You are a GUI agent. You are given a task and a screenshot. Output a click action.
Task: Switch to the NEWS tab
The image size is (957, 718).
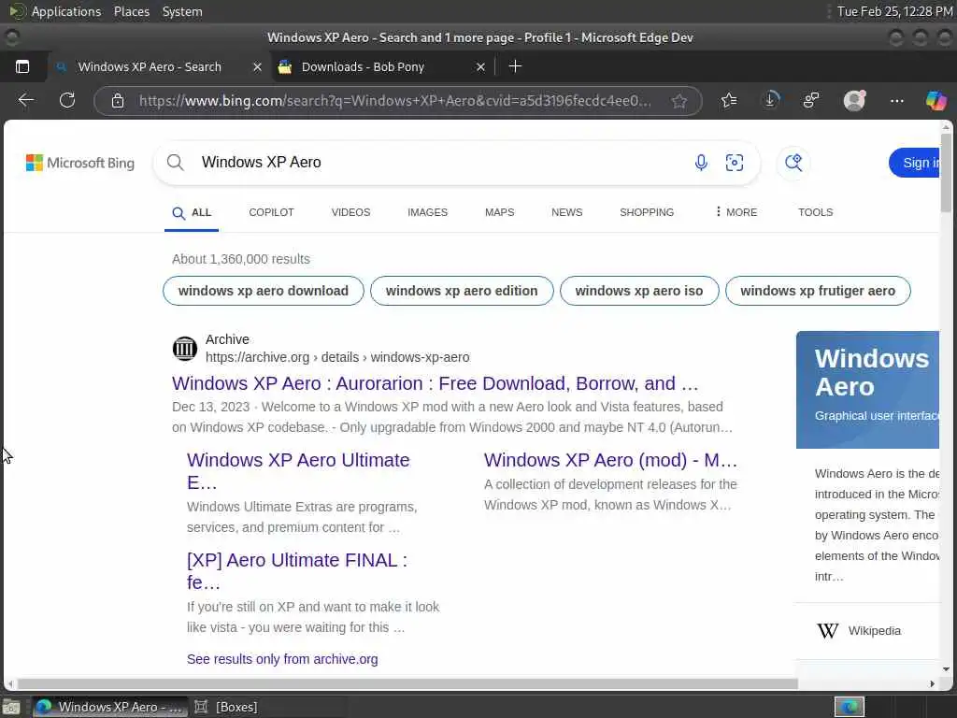(x=567, y=212)
